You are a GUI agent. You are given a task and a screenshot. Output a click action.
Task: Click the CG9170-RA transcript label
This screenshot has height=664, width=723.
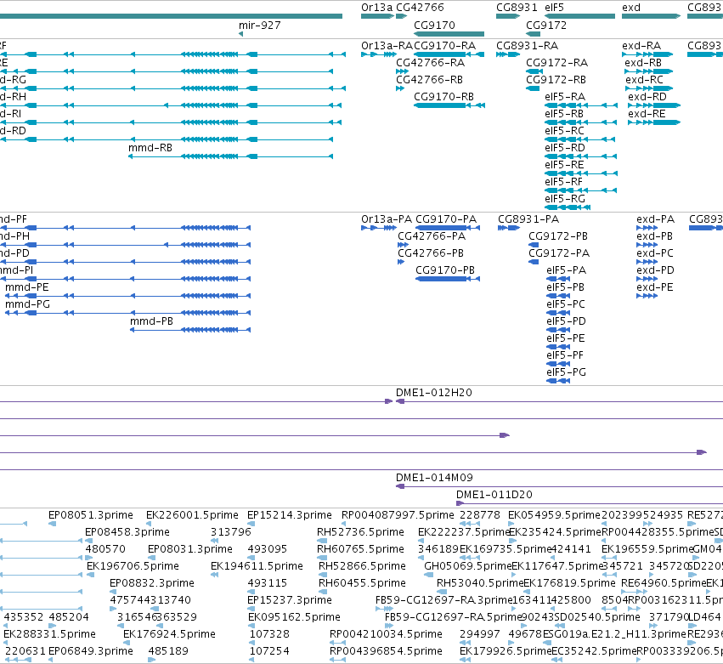[444, 46]
